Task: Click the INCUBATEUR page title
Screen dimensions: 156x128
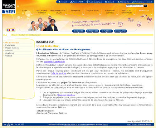Action: click(45, 42)
